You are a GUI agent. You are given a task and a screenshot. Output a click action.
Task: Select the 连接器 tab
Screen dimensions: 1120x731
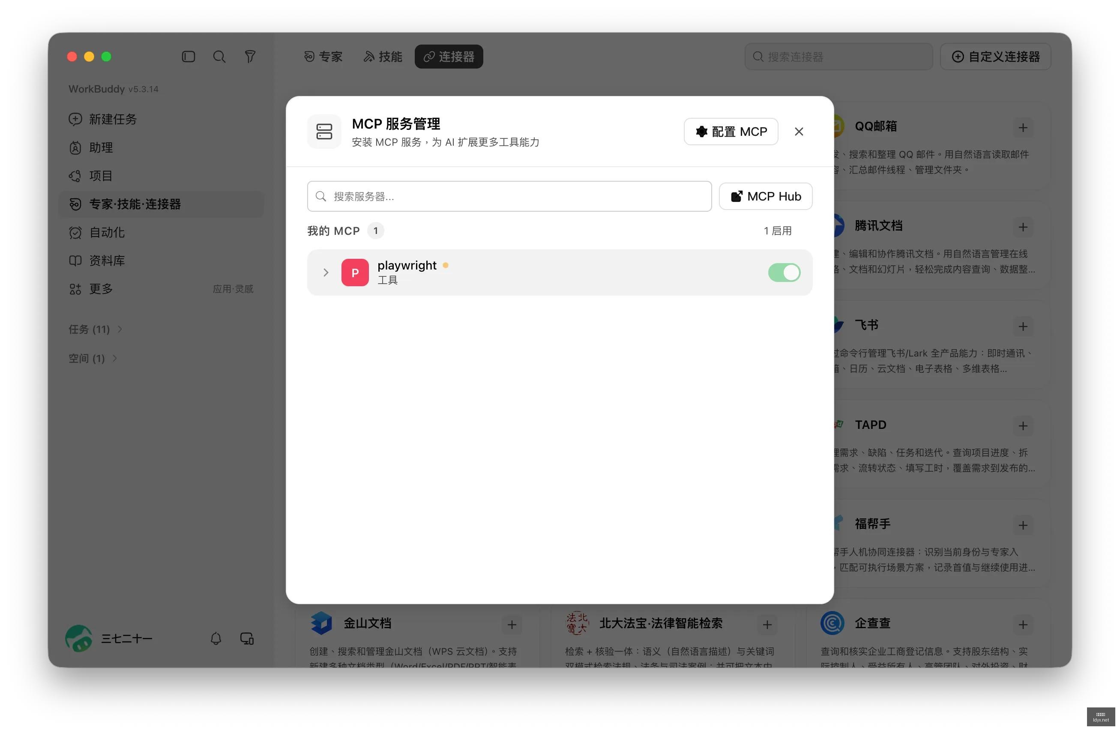pyautogui.click(x=449, y=57)
